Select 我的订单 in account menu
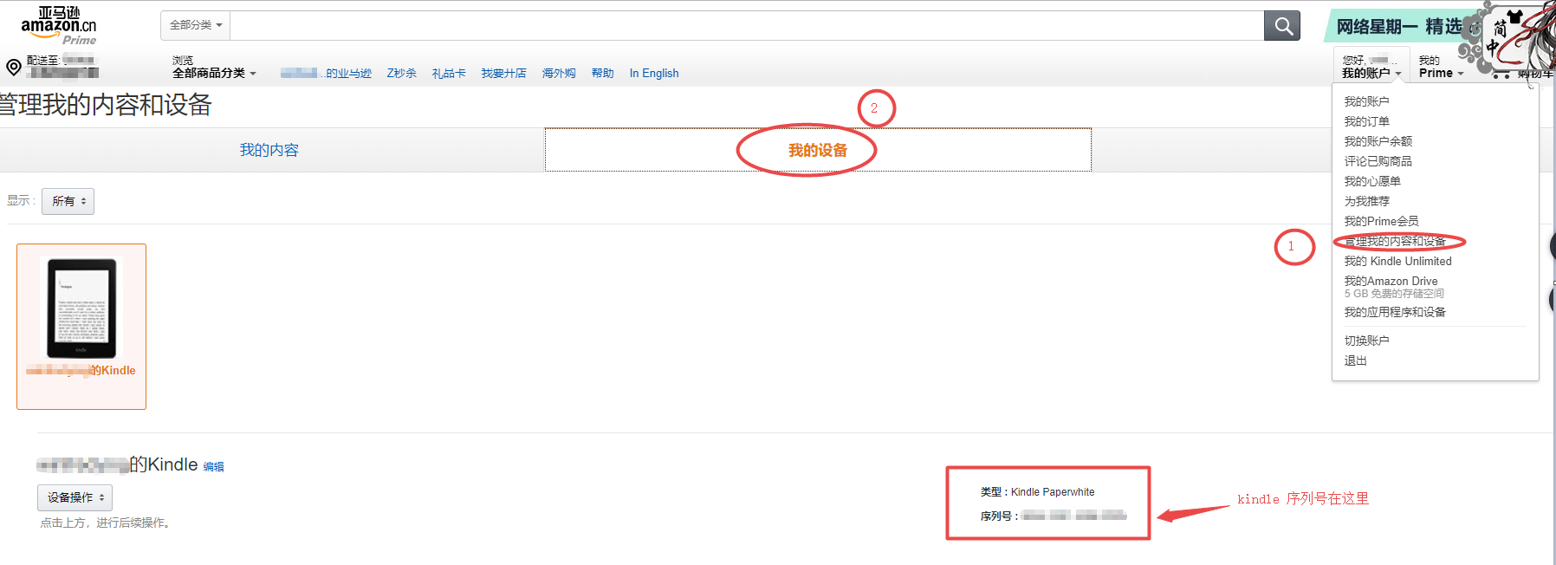Viewport: 1556px width, 565px height. (1366, 121)
